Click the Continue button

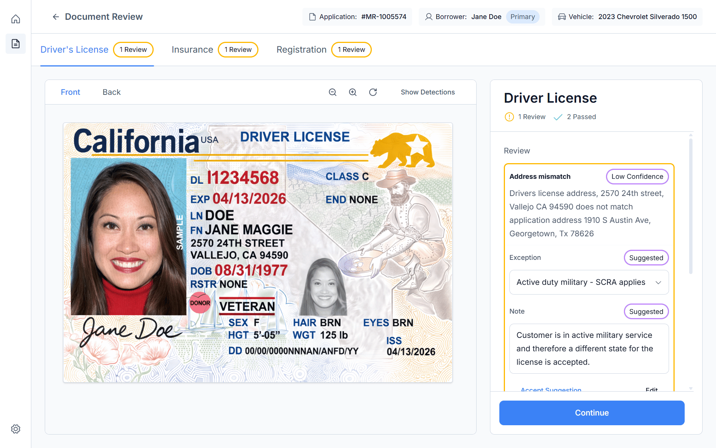(592, 413)
